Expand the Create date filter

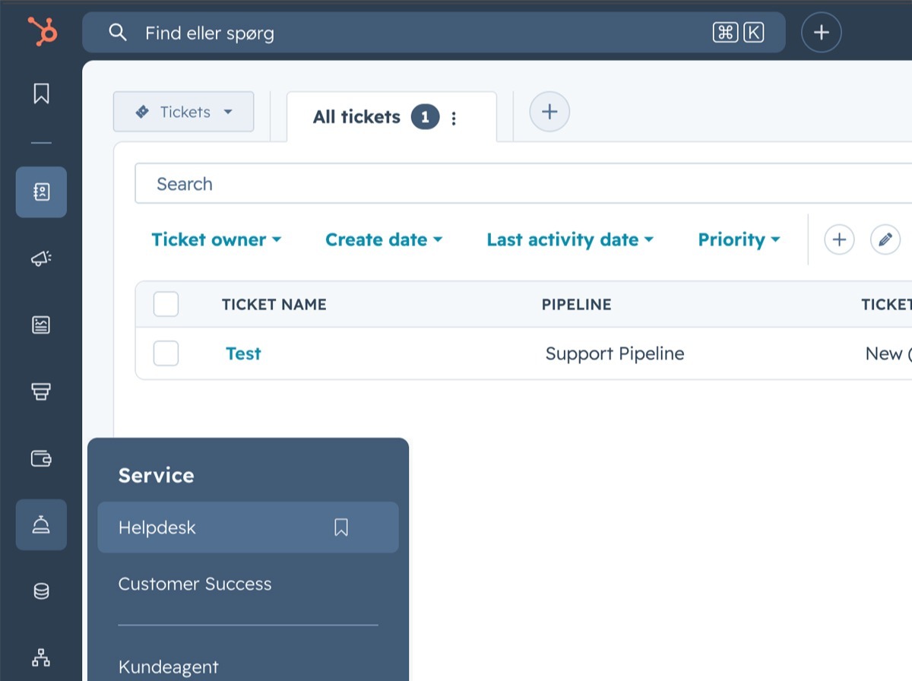click(x=384, y=239)
